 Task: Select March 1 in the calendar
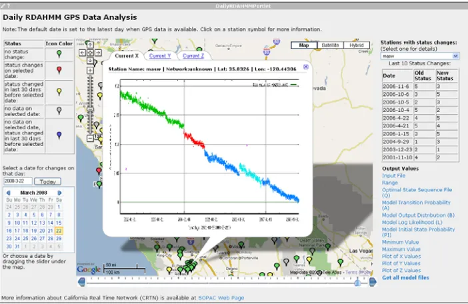pos(59,207)
